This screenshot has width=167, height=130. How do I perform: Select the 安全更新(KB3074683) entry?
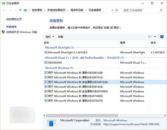[x=76, y=91]
